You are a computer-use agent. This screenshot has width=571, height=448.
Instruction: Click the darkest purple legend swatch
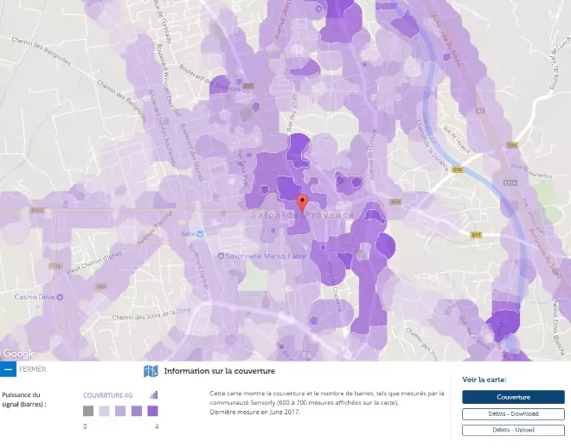click(x=151, y=412)
